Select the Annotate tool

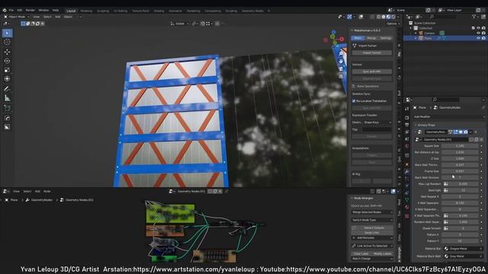[7, 89]
